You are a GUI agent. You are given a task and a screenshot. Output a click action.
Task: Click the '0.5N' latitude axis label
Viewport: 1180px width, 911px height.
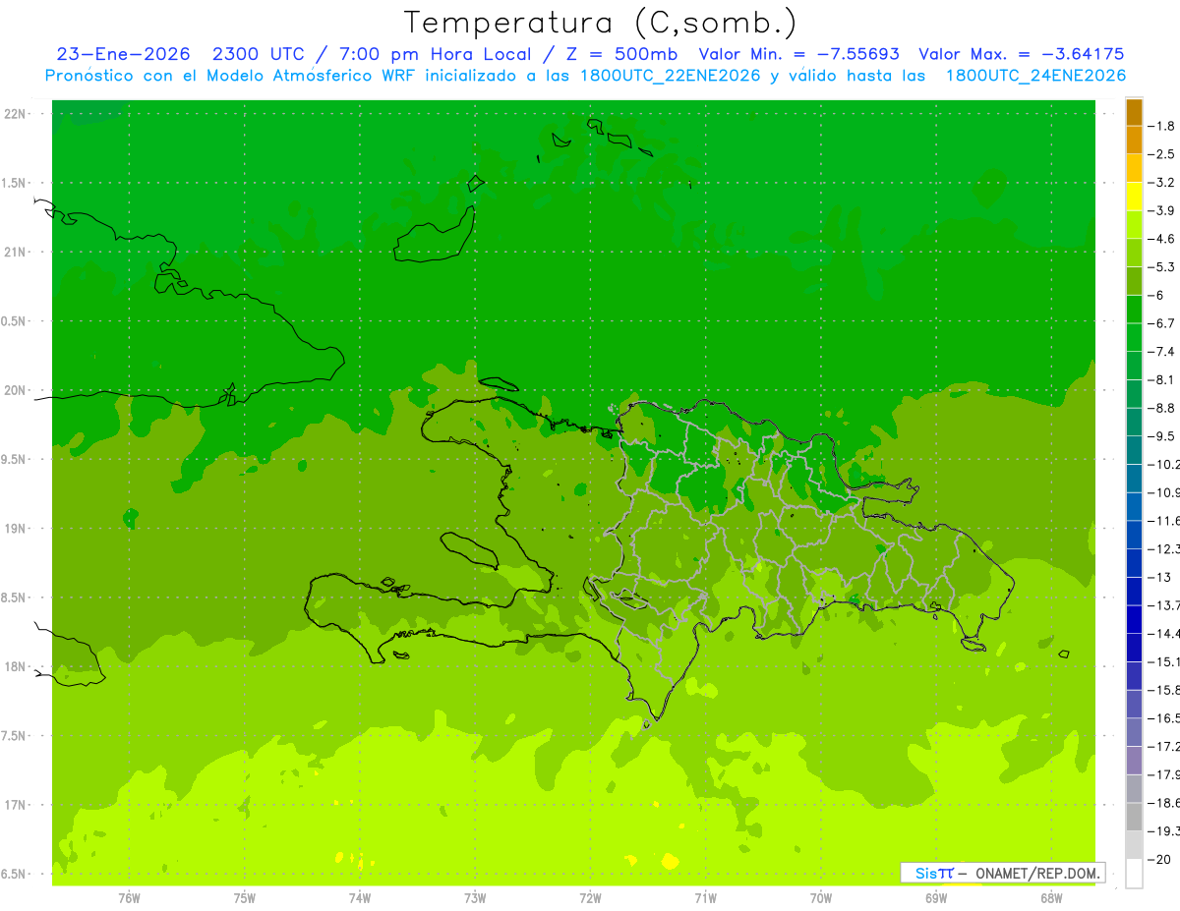(x=14, y=321)
